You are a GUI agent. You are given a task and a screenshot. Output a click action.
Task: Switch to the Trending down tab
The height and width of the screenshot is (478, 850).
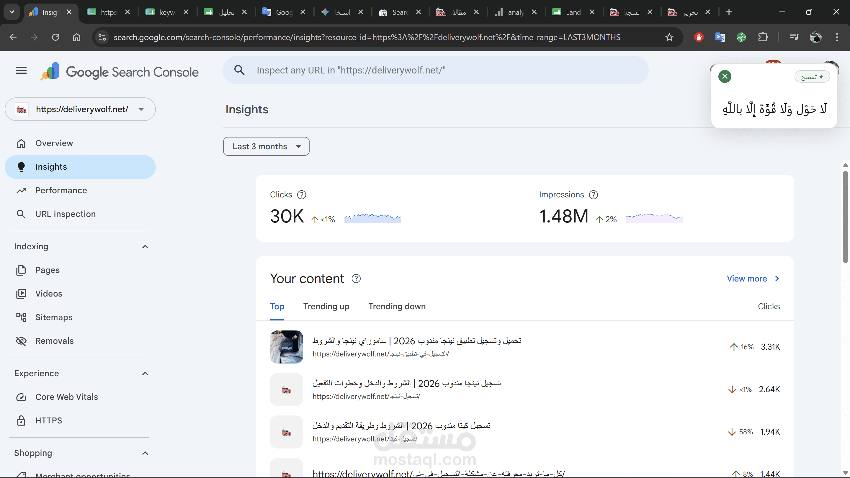pos(397,307)
